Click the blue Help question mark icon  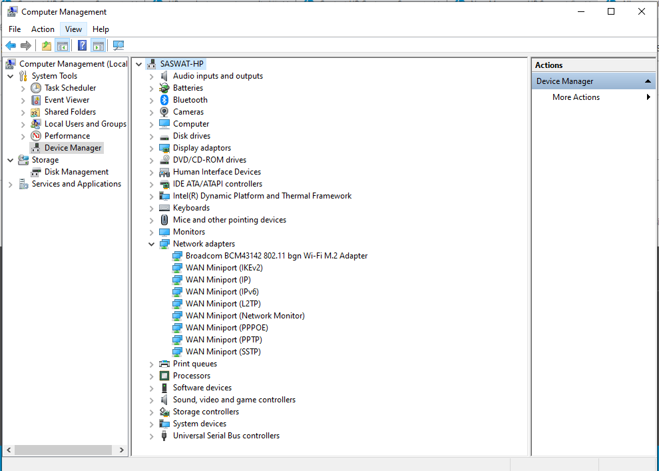[x=82, y=45]
